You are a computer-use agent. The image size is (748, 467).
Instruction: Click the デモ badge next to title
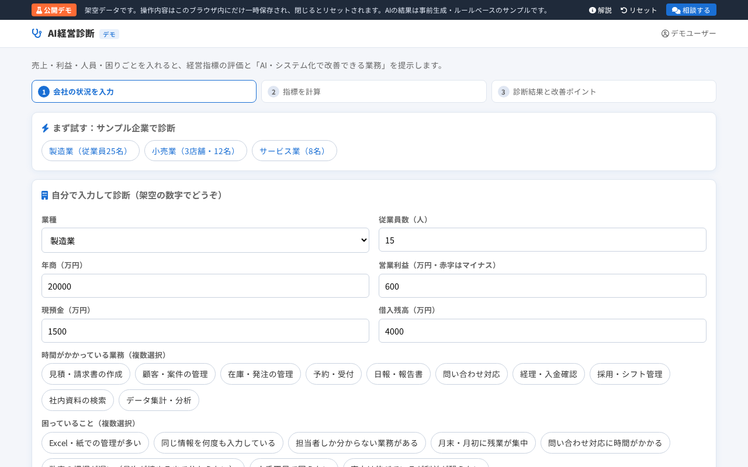(109, 34)
